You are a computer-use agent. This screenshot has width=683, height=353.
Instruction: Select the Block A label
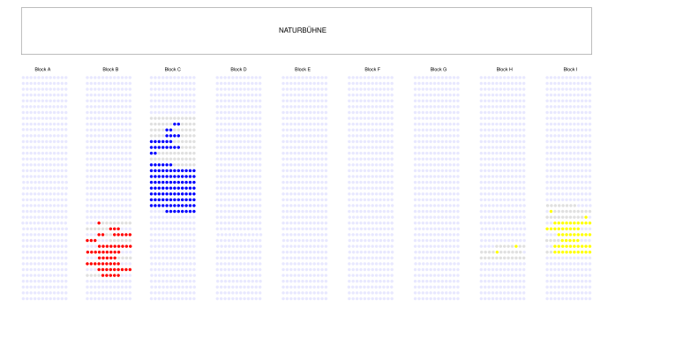click(x=42, y=69)
